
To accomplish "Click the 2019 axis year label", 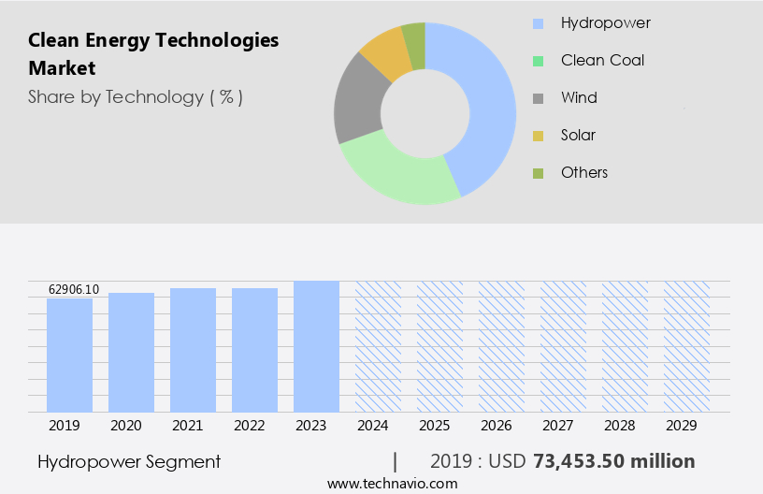I will (x=65, y=426).
